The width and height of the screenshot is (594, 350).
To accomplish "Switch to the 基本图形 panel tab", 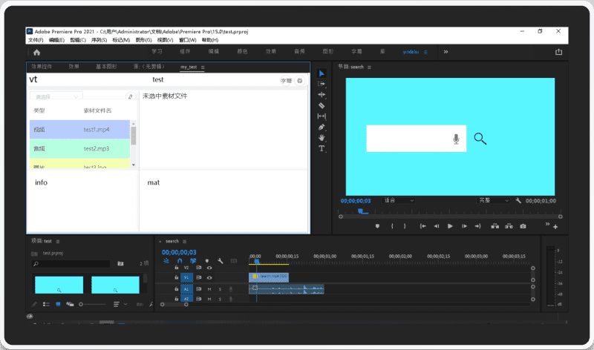I will [x=106, y=67].
